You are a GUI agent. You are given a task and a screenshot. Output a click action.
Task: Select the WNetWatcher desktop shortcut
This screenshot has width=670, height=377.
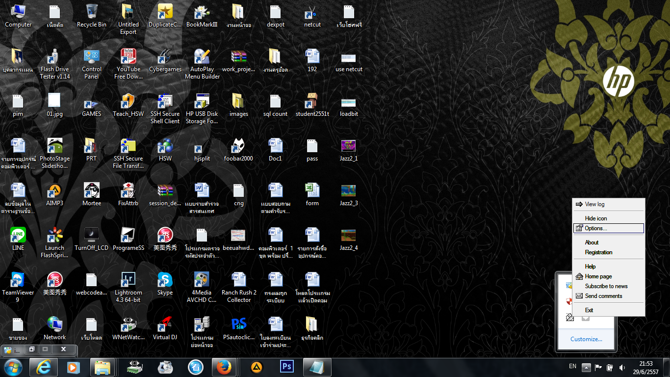128,328
